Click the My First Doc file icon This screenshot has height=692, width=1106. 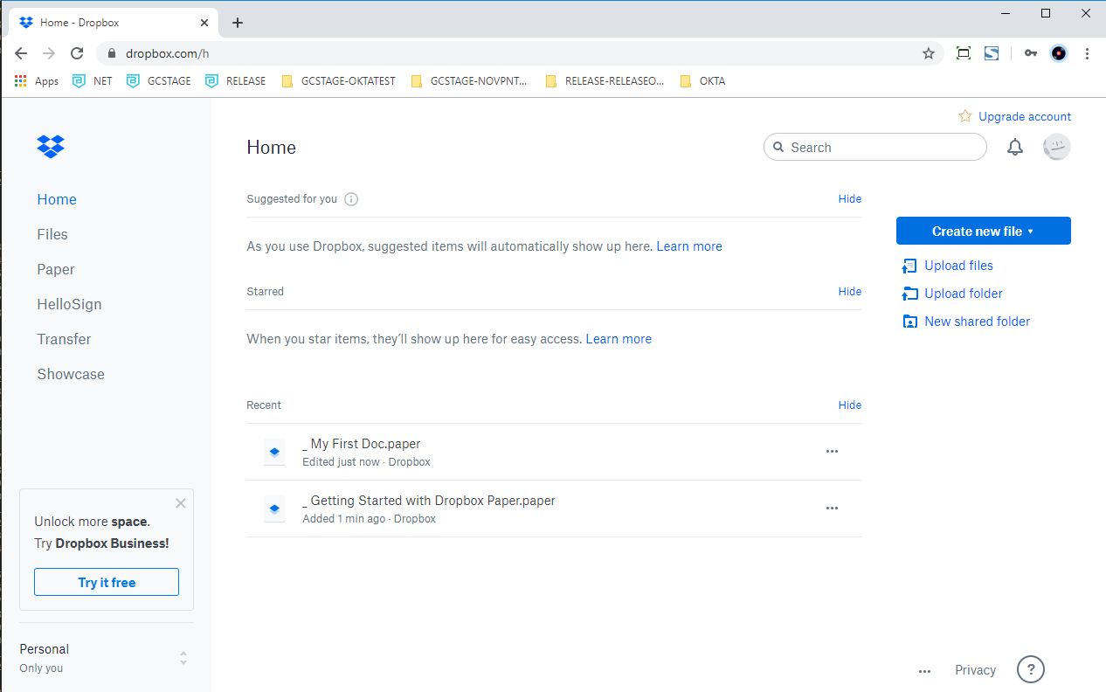tap(274, 452)
